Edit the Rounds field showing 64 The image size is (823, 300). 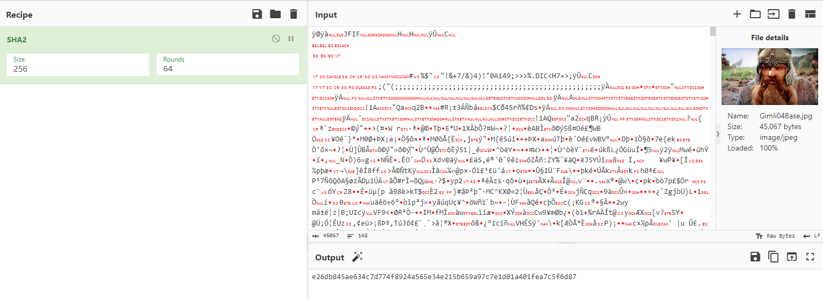pos(228,65)
